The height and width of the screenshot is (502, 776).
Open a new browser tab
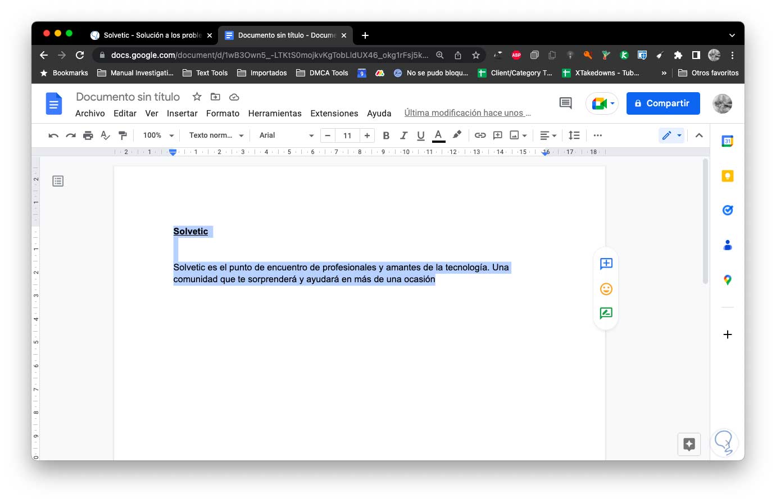[365, 35]
